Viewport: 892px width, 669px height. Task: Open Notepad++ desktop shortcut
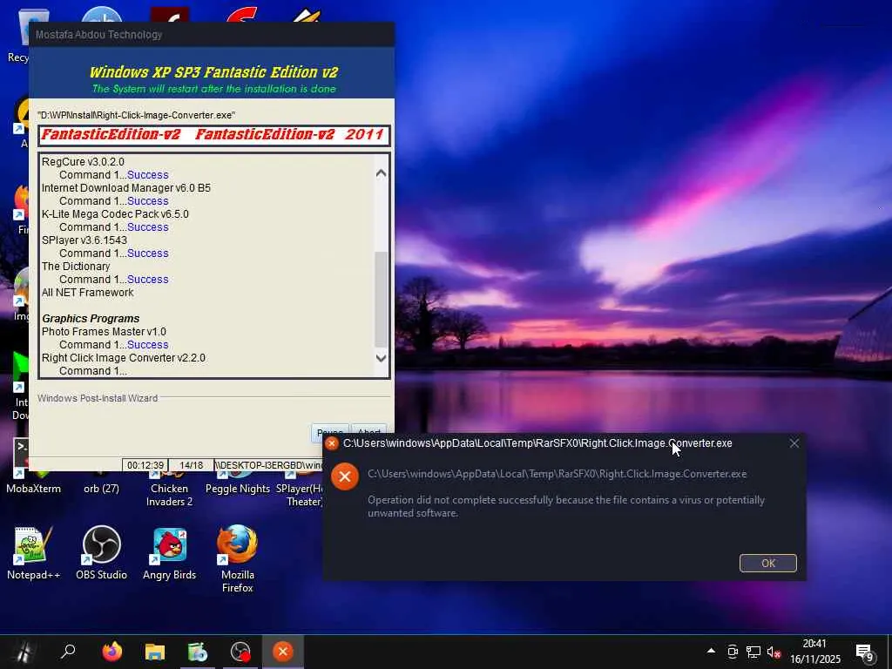pos(33,553)
